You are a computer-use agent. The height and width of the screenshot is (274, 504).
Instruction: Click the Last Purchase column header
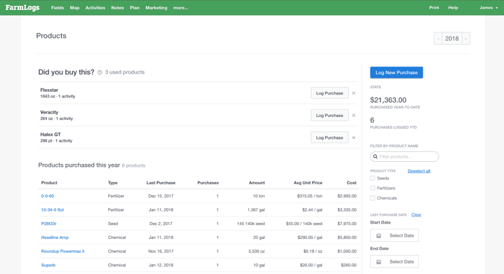161,183
